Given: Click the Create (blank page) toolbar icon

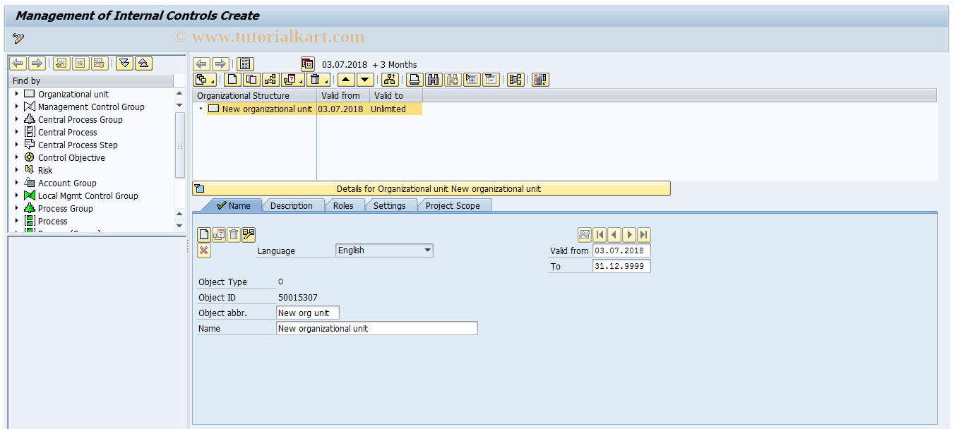Looking at the screenshot, I should click(x=232, y=79).
